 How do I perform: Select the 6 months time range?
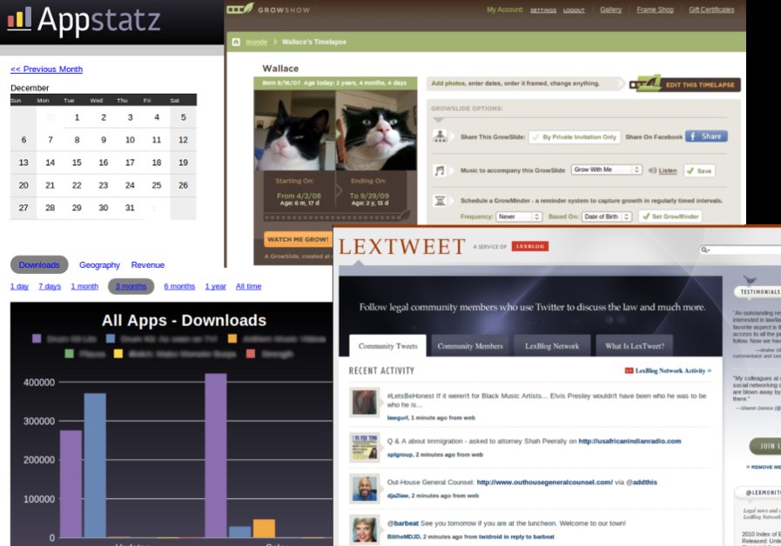coord(179,286)
